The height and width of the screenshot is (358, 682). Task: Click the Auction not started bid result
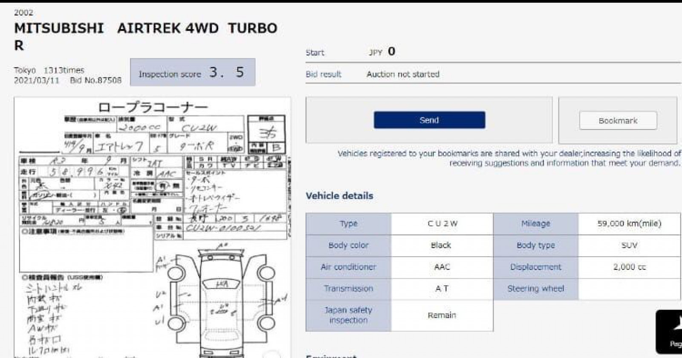(x=403, y=74)
